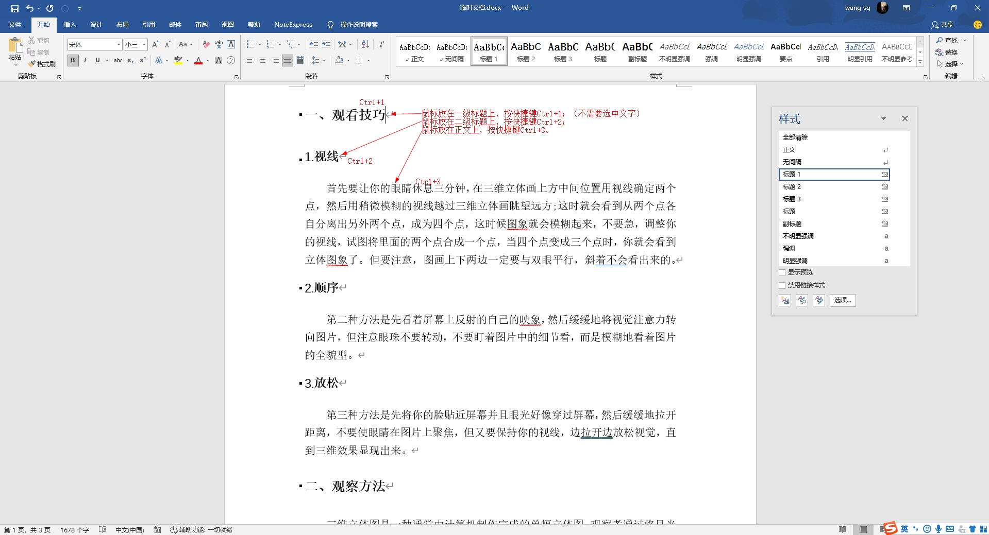Toggle justified alignment
Screen dimensions: 989x535
point(288,60)
